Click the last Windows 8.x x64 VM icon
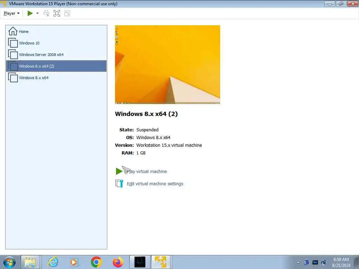 click(x=13, y=77)
